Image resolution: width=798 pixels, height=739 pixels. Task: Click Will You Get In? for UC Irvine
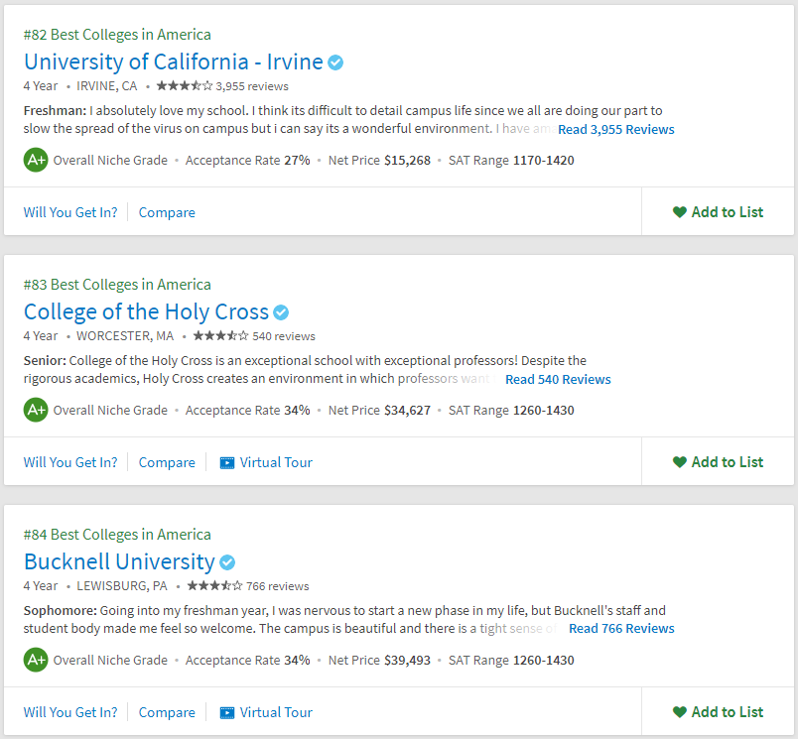pos(70,212)
